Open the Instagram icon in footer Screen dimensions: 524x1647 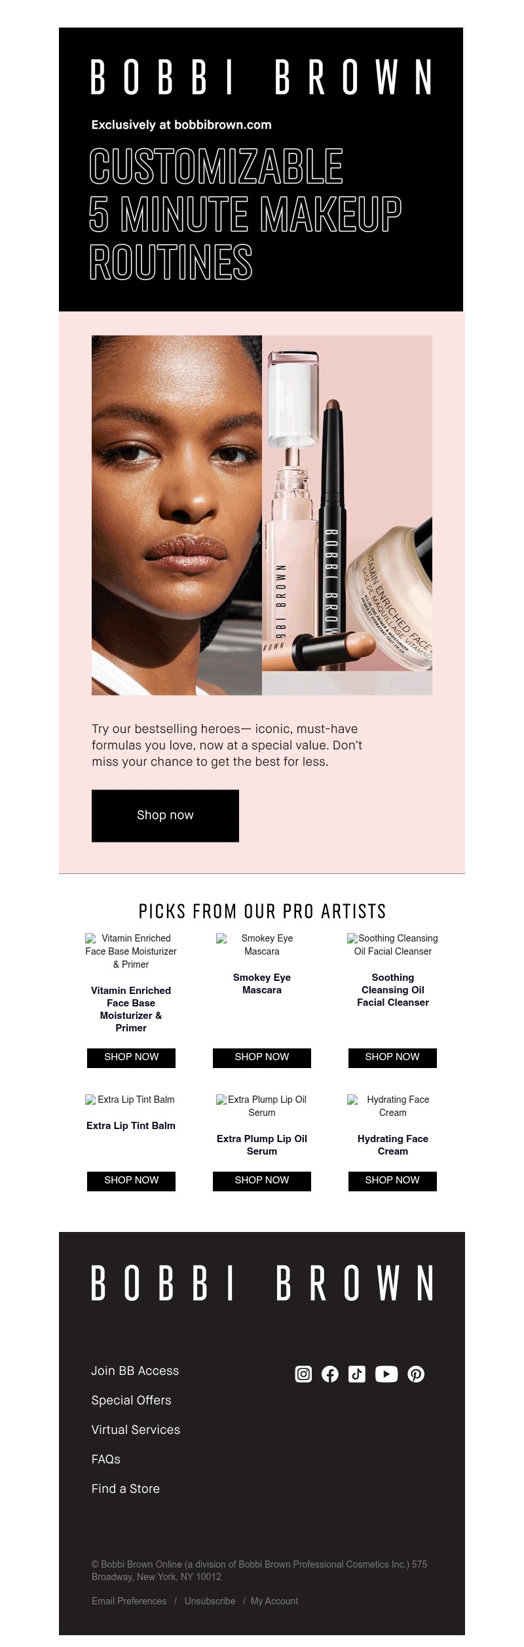click(x=303, y=1374)
